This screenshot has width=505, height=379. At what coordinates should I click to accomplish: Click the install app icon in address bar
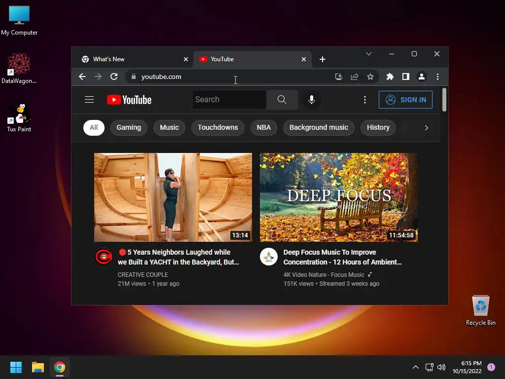(x=338, y=76)
